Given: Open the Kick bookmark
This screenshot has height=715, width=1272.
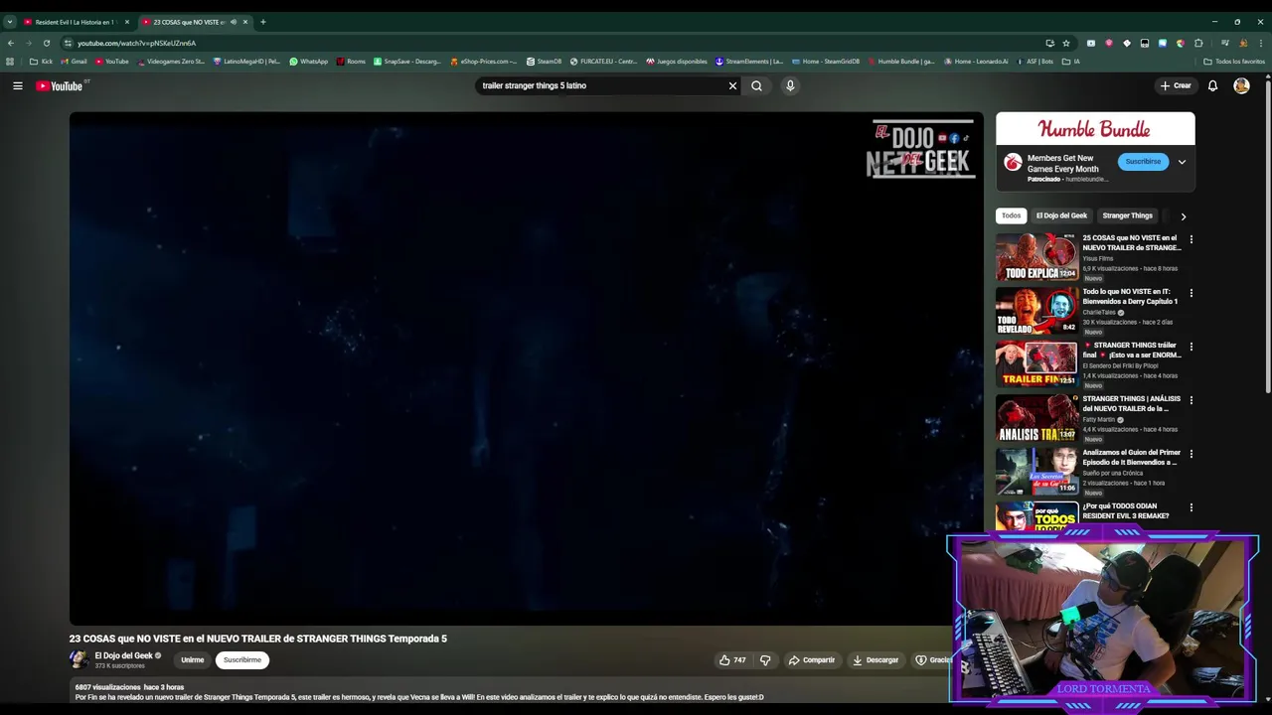Looking at the screenshot, I should pos(42,62).
